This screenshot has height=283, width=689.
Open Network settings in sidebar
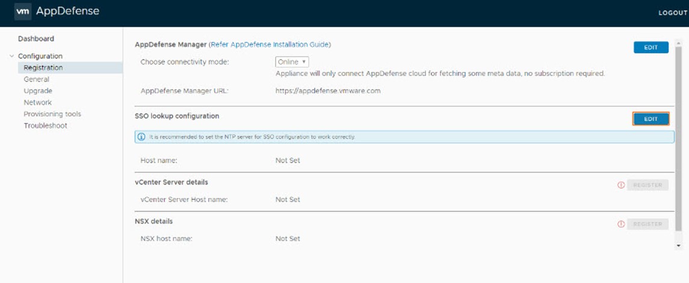point(38,102)
